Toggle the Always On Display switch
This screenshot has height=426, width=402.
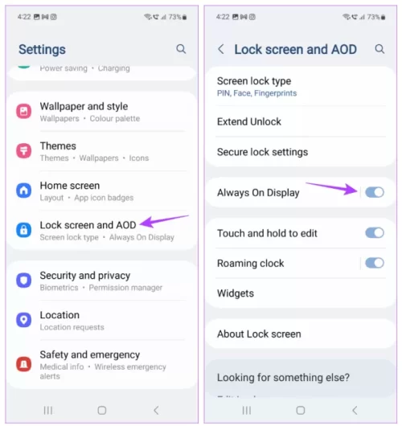point(375,192)
